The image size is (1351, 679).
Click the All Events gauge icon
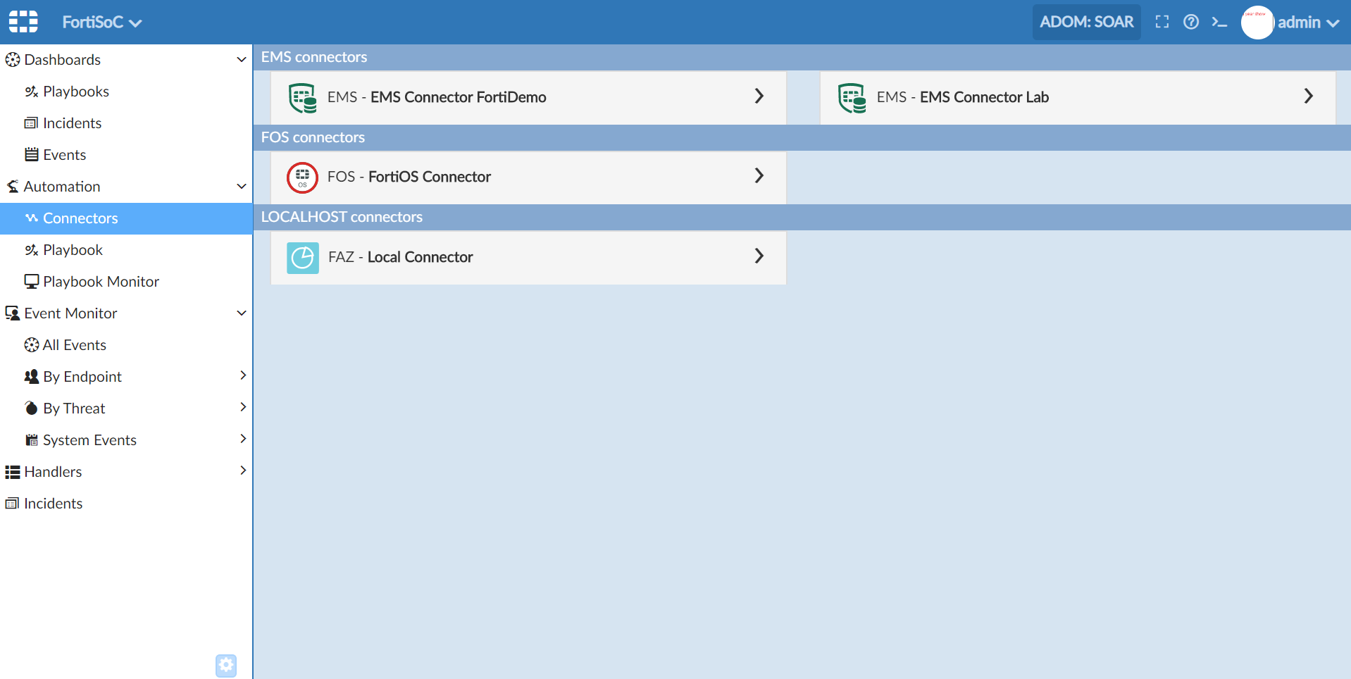[x=32, y=345]
